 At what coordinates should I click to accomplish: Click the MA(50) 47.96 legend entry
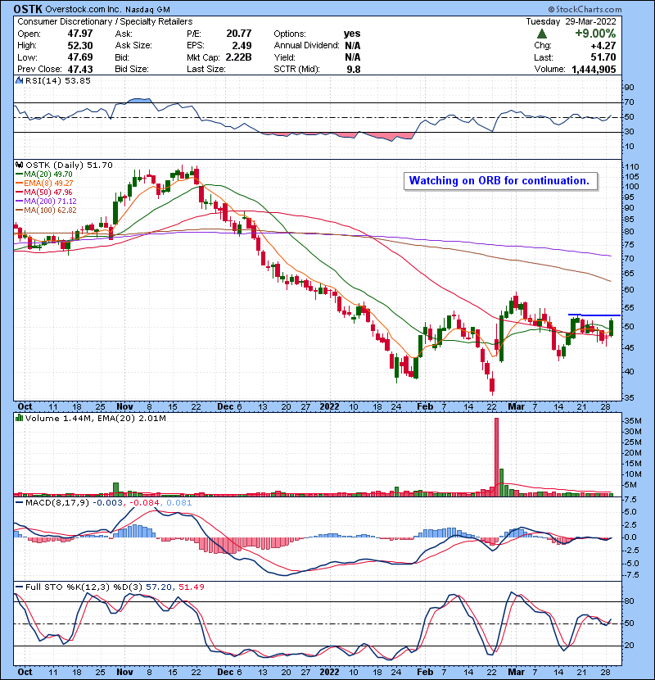(x=43, y=192)
